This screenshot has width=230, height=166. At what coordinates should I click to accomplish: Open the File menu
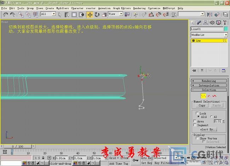click(x=4, y=8)
